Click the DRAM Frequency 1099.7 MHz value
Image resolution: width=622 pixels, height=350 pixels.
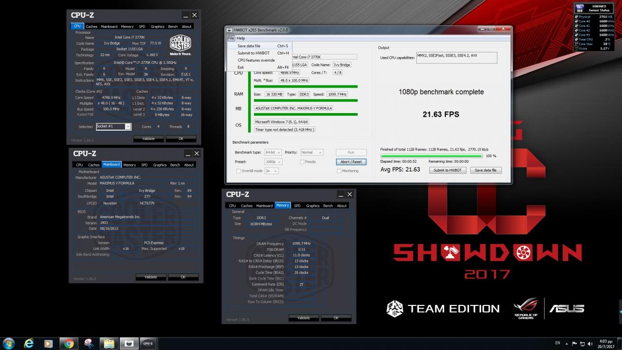(x=301, y=243)
